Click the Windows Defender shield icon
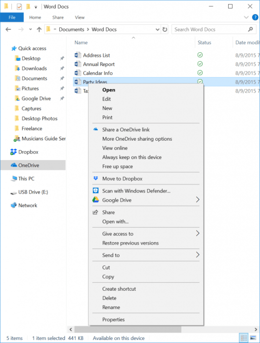 (x=96, y=190)
